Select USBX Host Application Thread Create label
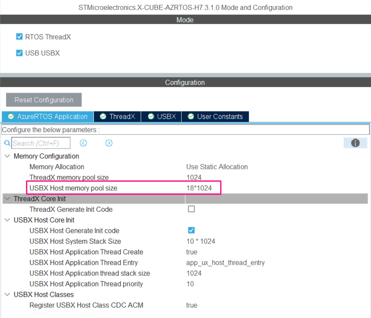 coord(87,252)
